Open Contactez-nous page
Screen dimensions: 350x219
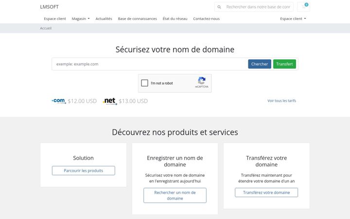click(x=206, y=18)
